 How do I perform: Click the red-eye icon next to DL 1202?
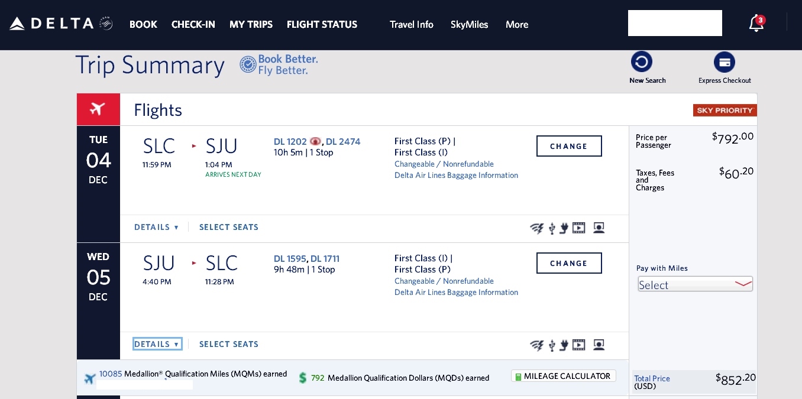(315, 141)
